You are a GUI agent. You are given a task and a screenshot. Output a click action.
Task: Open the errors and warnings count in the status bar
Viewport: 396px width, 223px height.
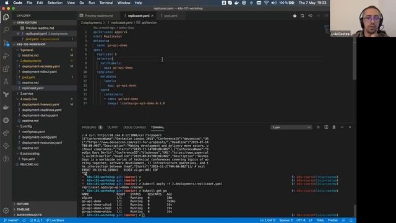pos(36,221)
